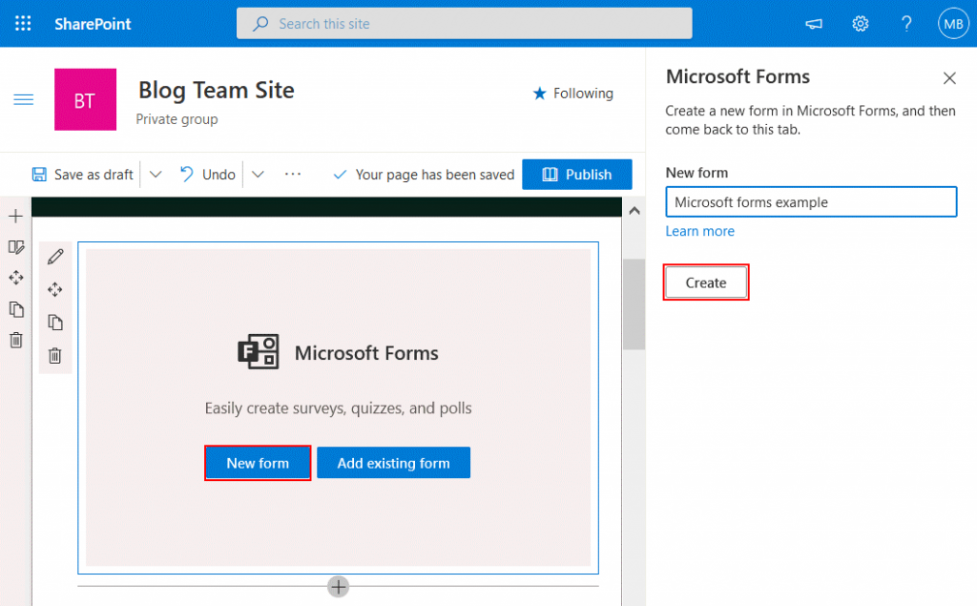Select SharePoint in the top bar
This screenshot has width=977, height=606.
(x=92, y=23)
